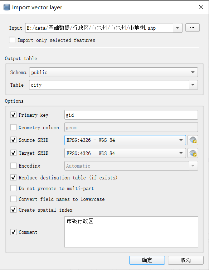Disable Create spatial index option
Viewport: 209px width, 270px height.
pos(14,210)
